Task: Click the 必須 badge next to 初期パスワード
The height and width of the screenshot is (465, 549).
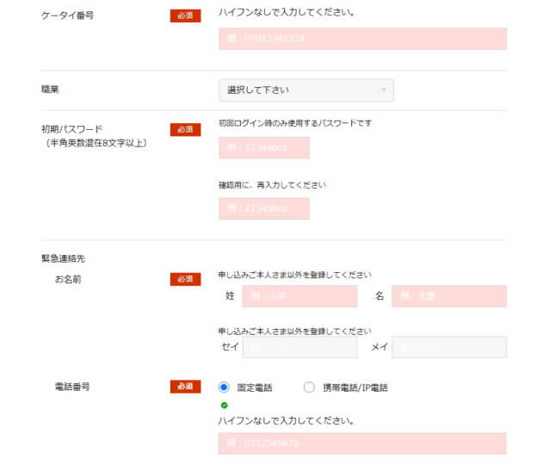Action: [185, 130]
